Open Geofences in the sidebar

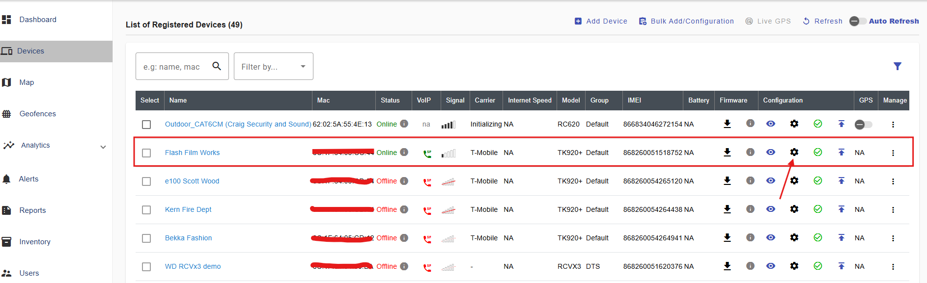(37, 114)
